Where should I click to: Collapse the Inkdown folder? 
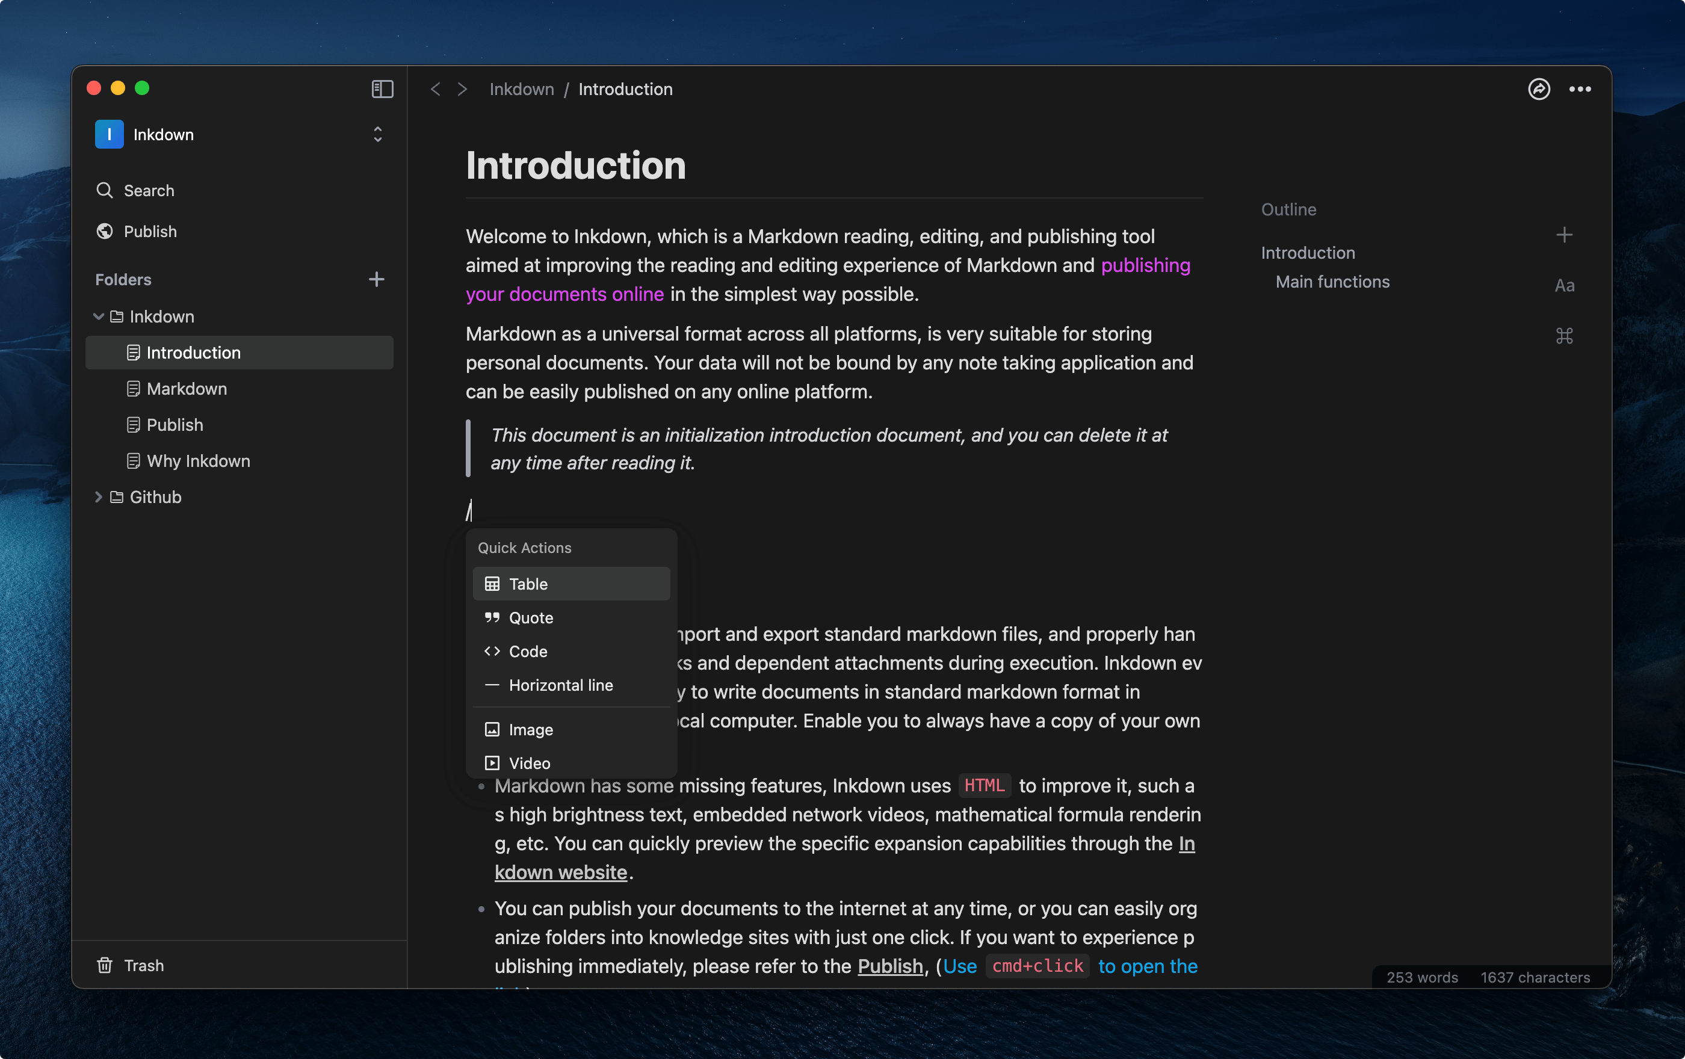click(98, 316)
